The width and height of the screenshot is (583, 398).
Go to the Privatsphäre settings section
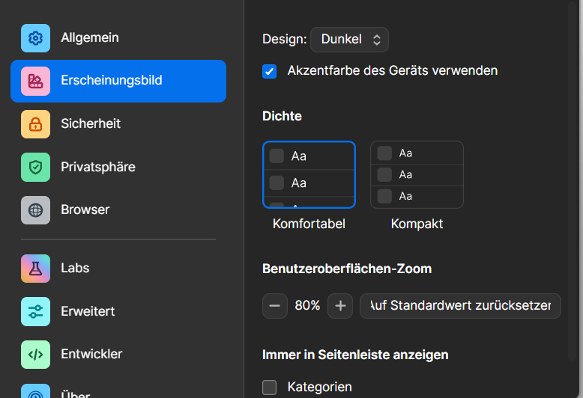pyautogui.click(x=98, y=168)
